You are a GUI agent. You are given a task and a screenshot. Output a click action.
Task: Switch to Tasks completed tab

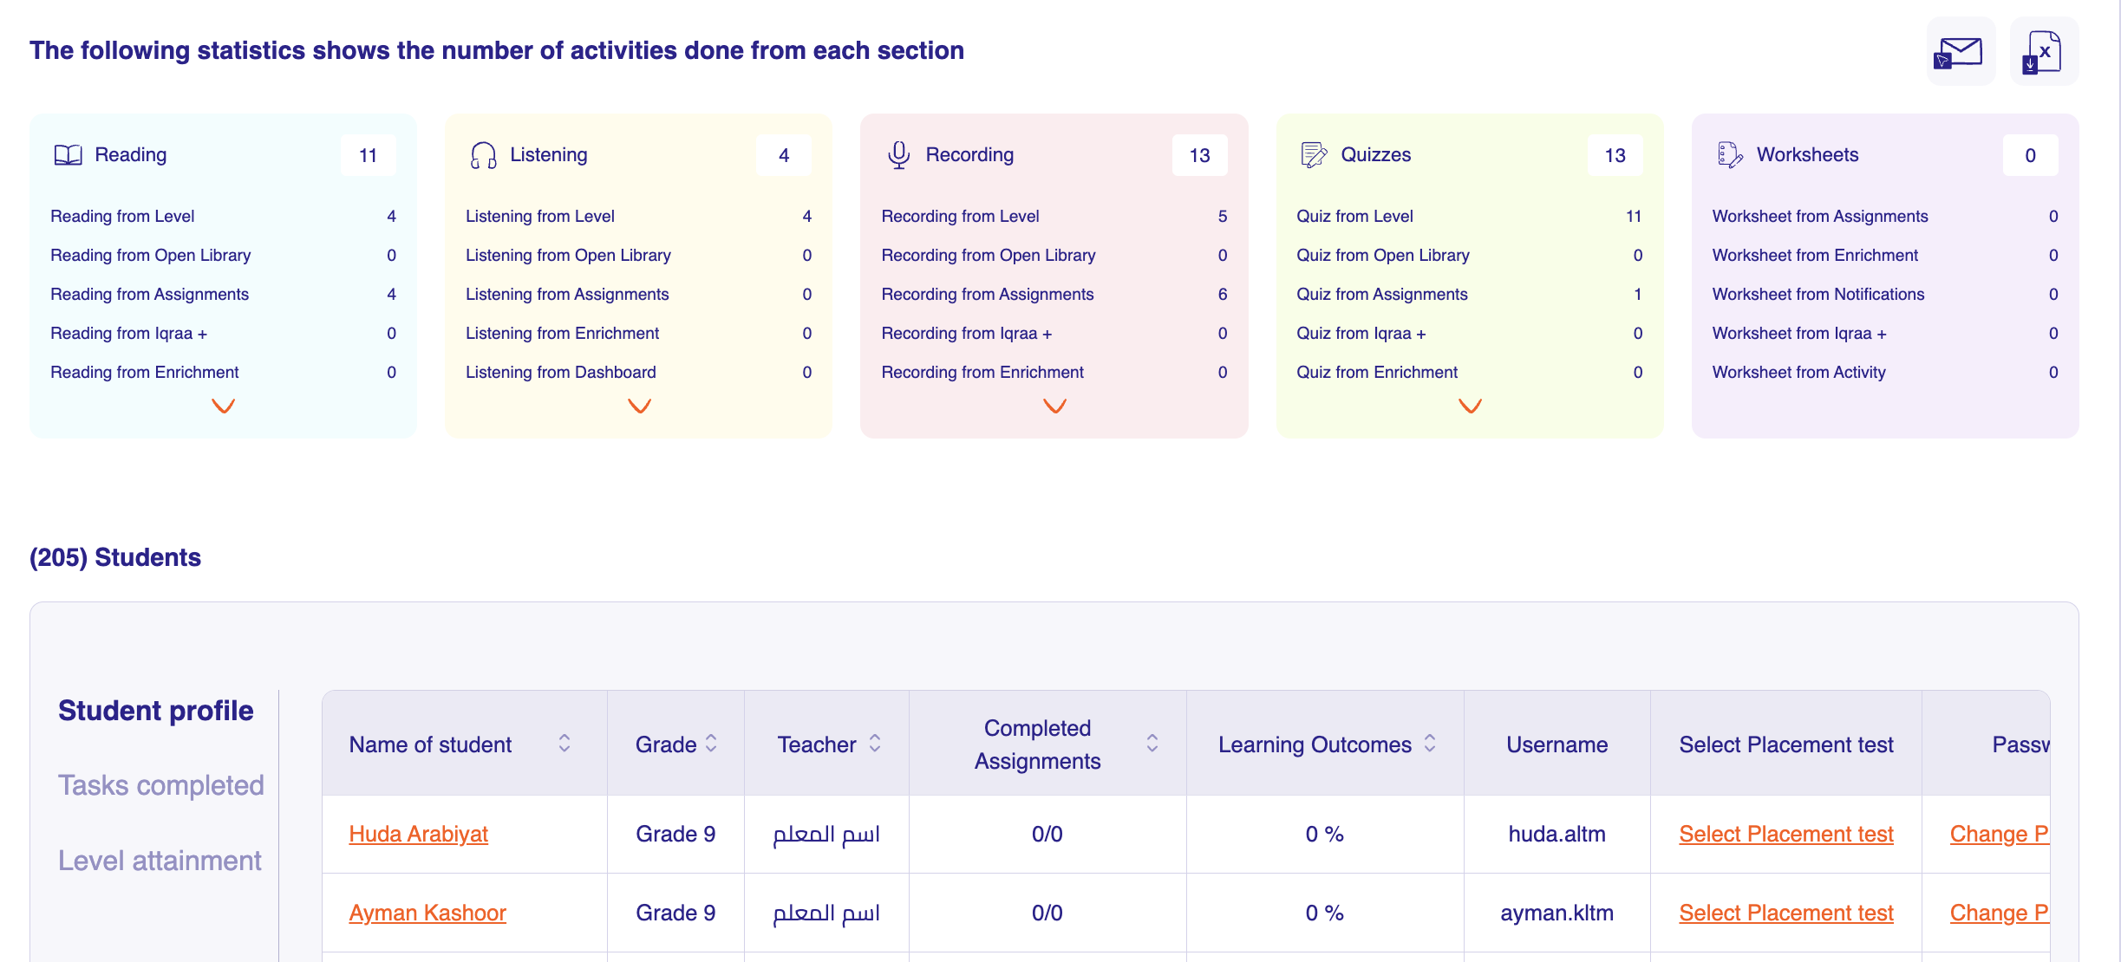(x=160, y=785)
